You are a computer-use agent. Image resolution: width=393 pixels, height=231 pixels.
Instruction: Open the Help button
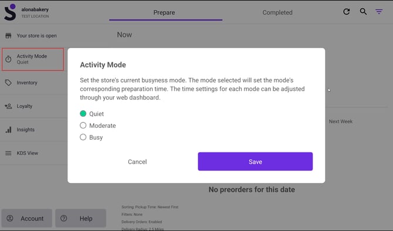(x=80, y=218)
